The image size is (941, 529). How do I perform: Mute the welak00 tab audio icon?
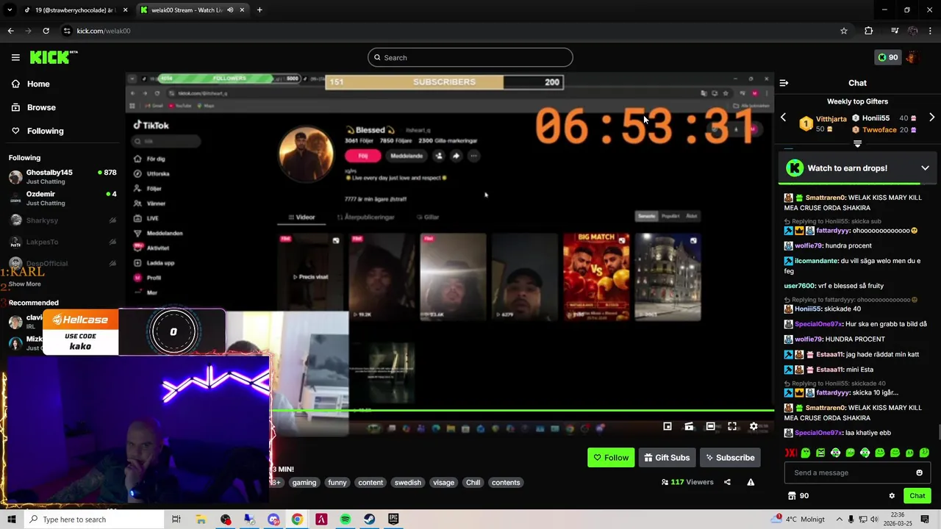click(230, 10)
